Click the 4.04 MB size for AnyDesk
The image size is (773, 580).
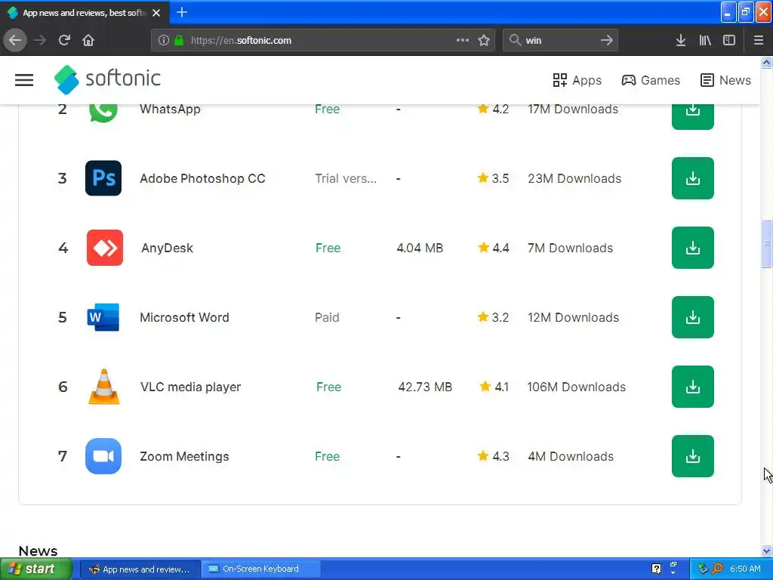tap(420, 248)
